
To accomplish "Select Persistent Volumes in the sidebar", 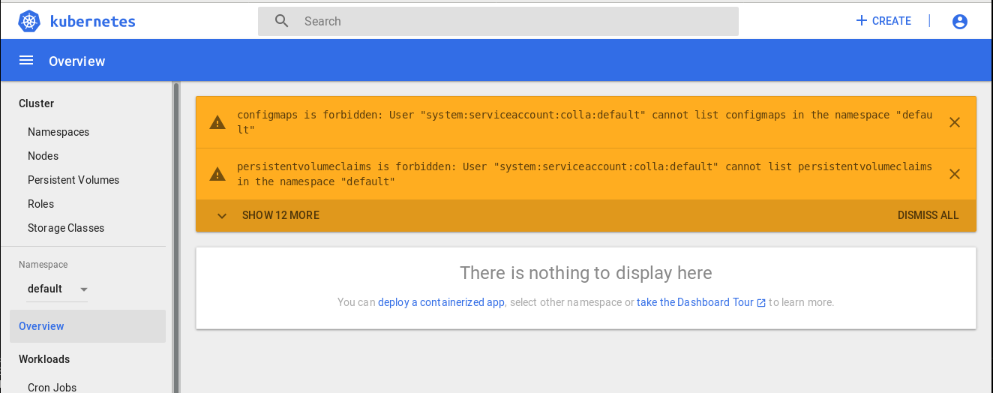I will 73,180.
